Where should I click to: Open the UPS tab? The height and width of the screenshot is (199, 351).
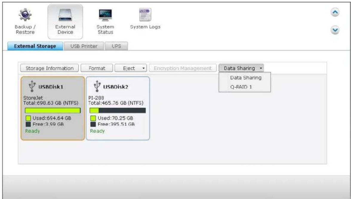click(x=116, y=46)
